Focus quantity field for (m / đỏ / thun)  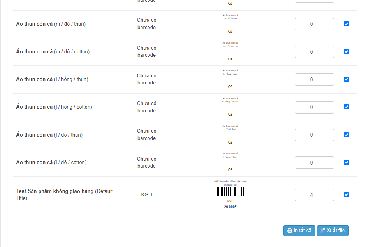(314, 24)
